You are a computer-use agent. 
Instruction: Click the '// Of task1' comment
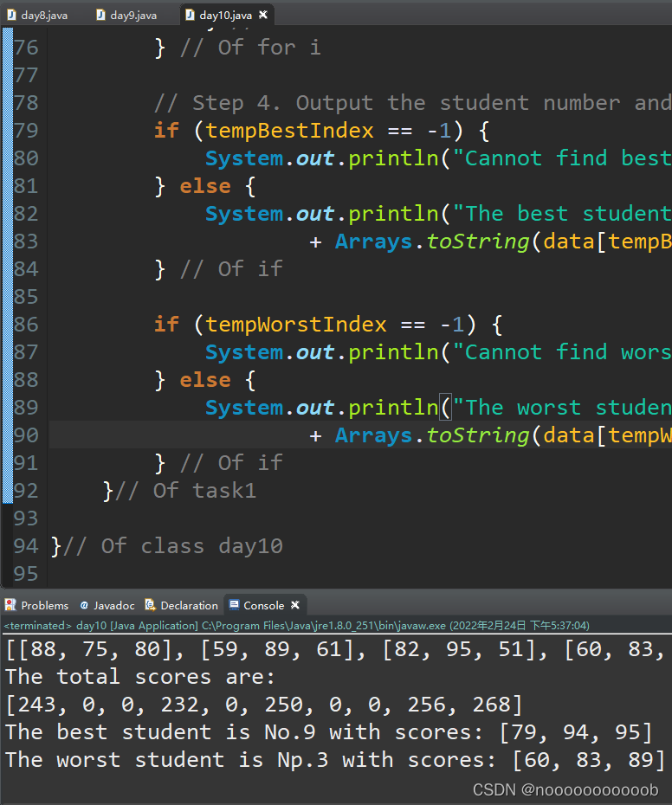click(185, 491)
